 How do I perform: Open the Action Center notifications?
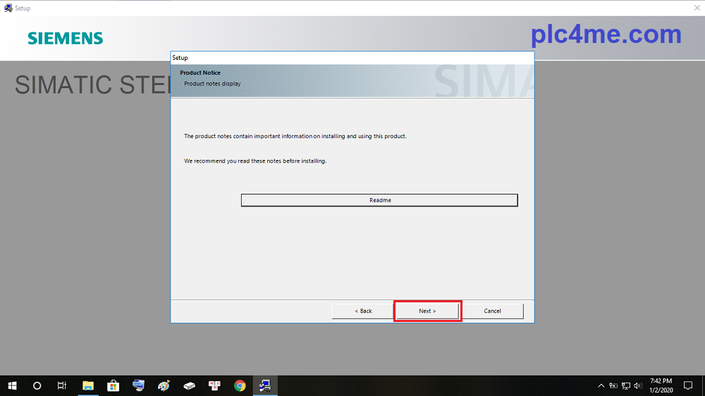[688, 385]
